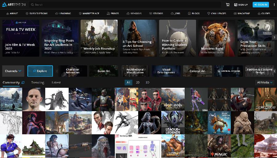Select the 3D filter
Viewport: 277px width, 158px height.
[x=147, y=83]
